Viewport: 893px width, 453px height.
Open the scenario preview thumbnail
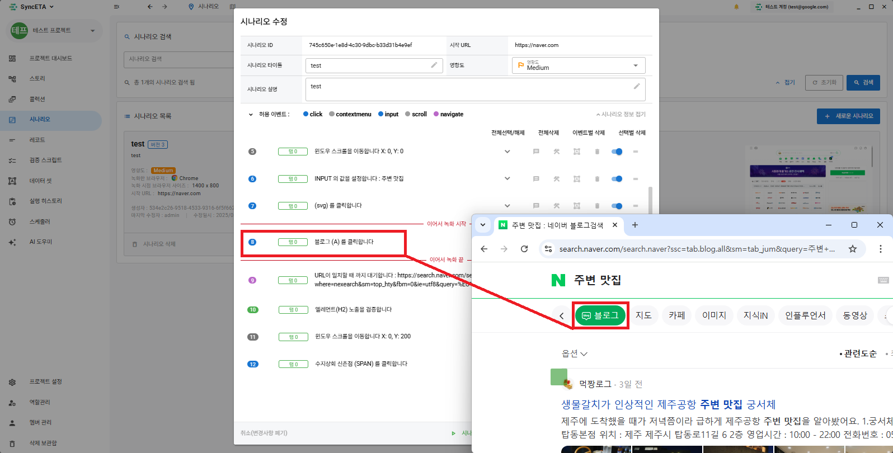click(x=810, y=179)
